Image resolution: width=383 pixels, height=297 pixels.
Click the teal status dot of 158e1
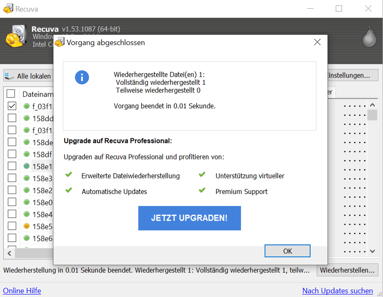(26, 166)
